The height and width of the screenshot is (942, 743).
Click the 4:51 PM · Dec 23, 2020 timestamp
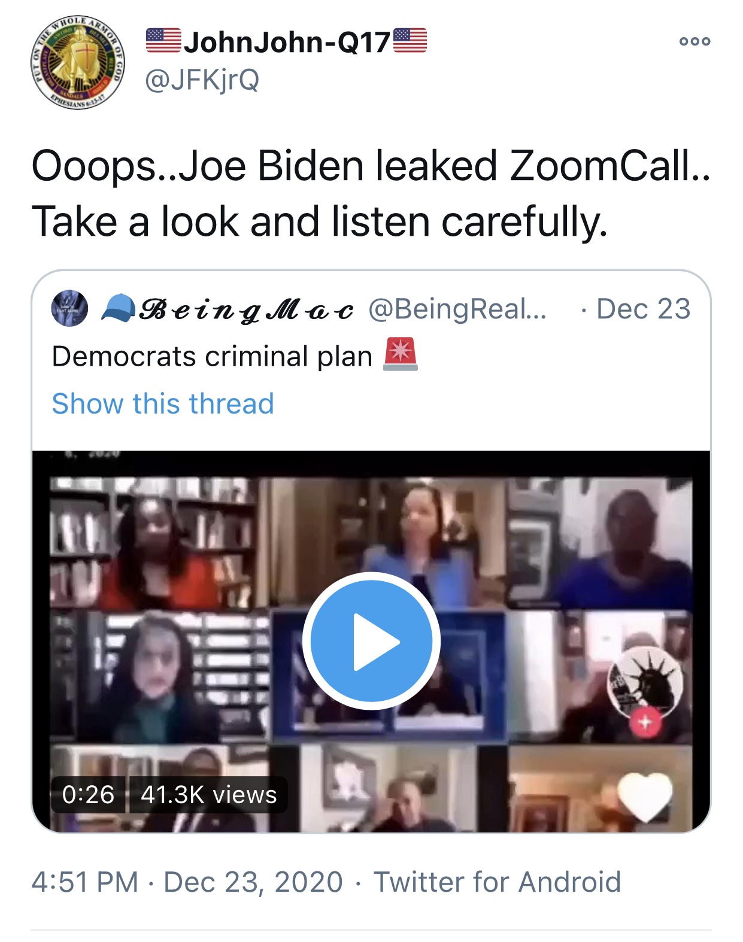pos(187,882)
